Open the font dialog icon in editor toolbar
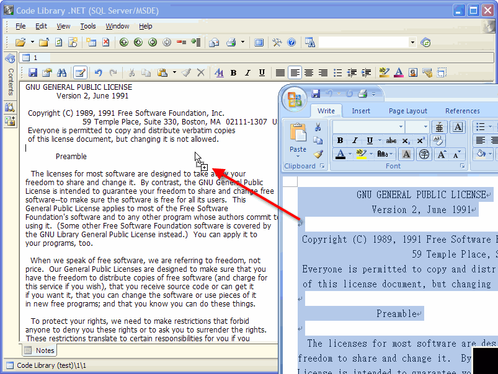 point(219,73)
